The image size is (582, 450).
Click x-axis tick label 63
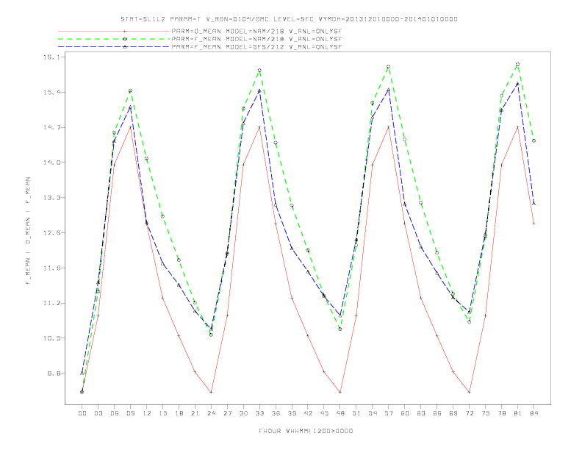click(421, 413)
